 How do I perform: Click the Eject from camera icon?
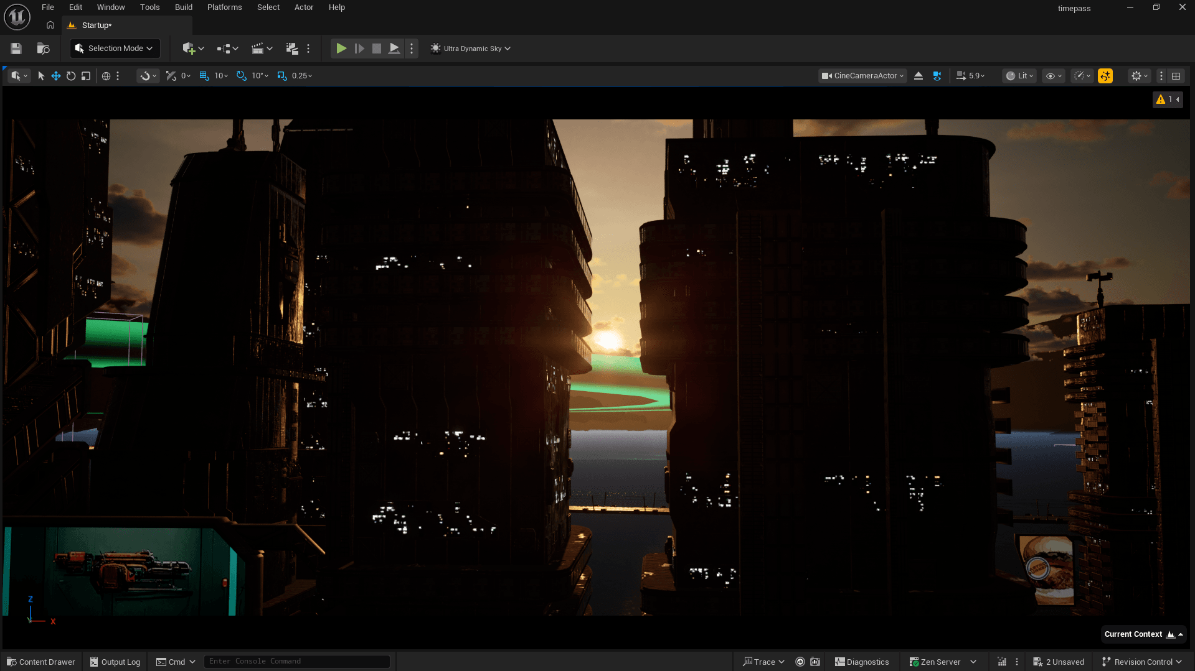click(x=918, y=76)
